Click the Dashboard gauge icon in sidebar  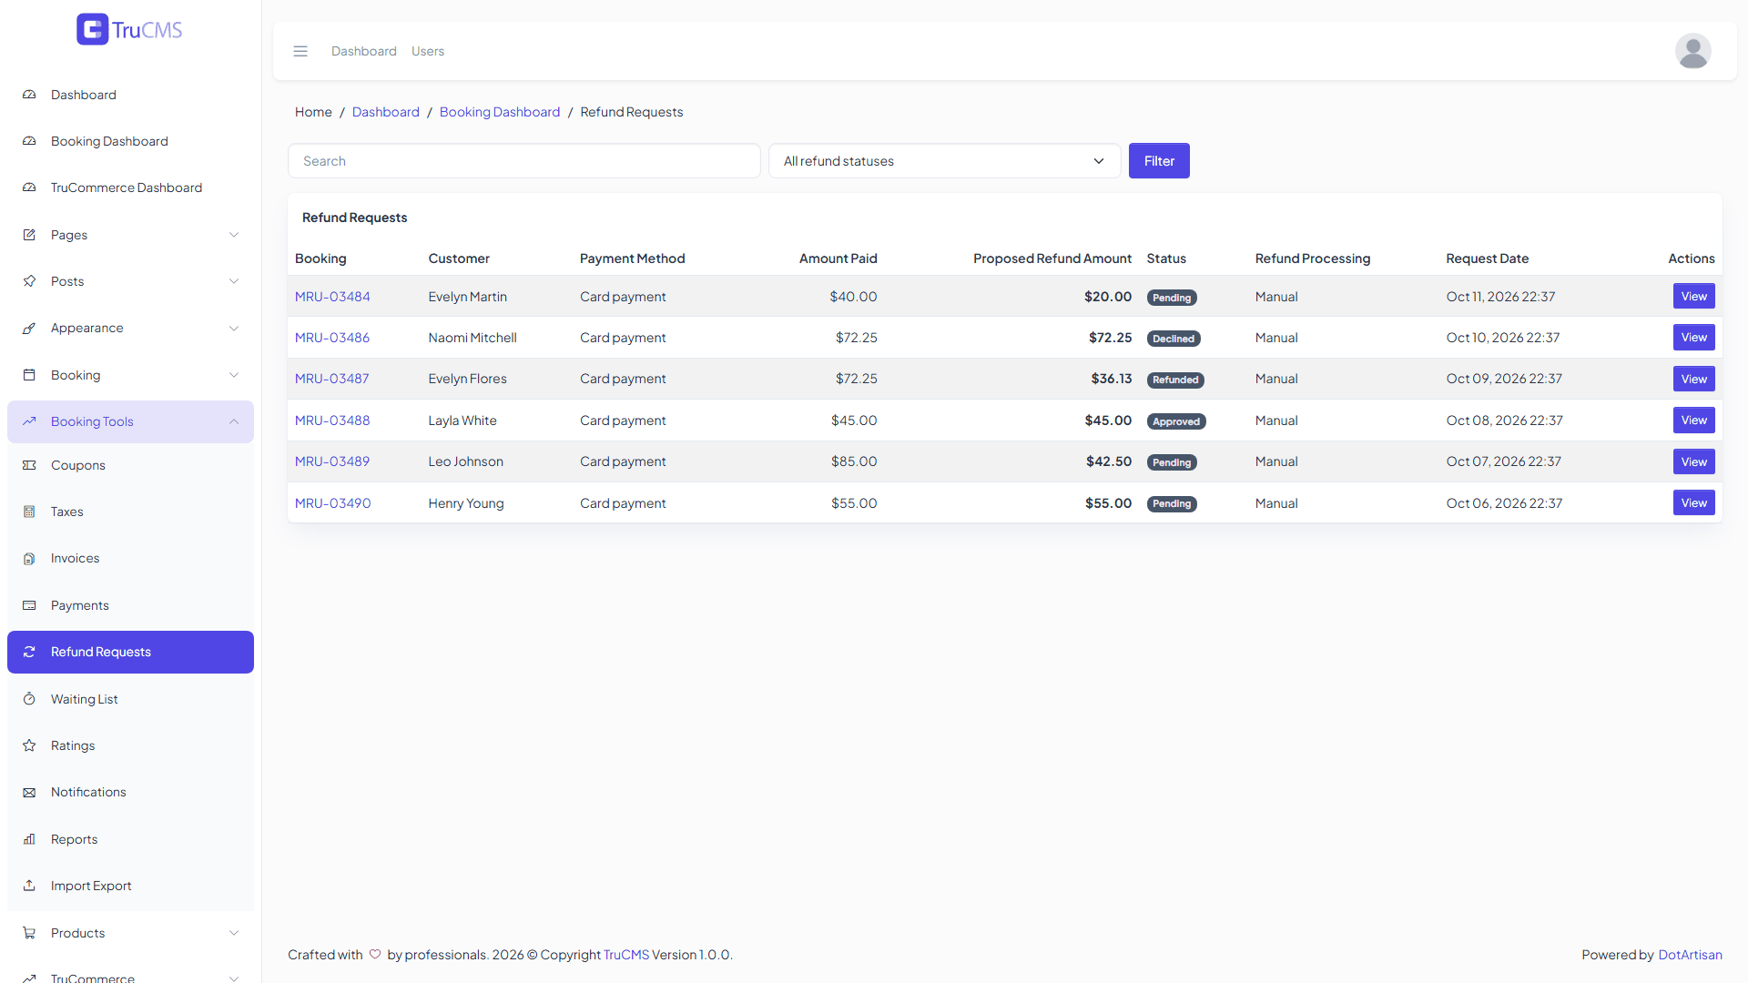click(29, 95)
